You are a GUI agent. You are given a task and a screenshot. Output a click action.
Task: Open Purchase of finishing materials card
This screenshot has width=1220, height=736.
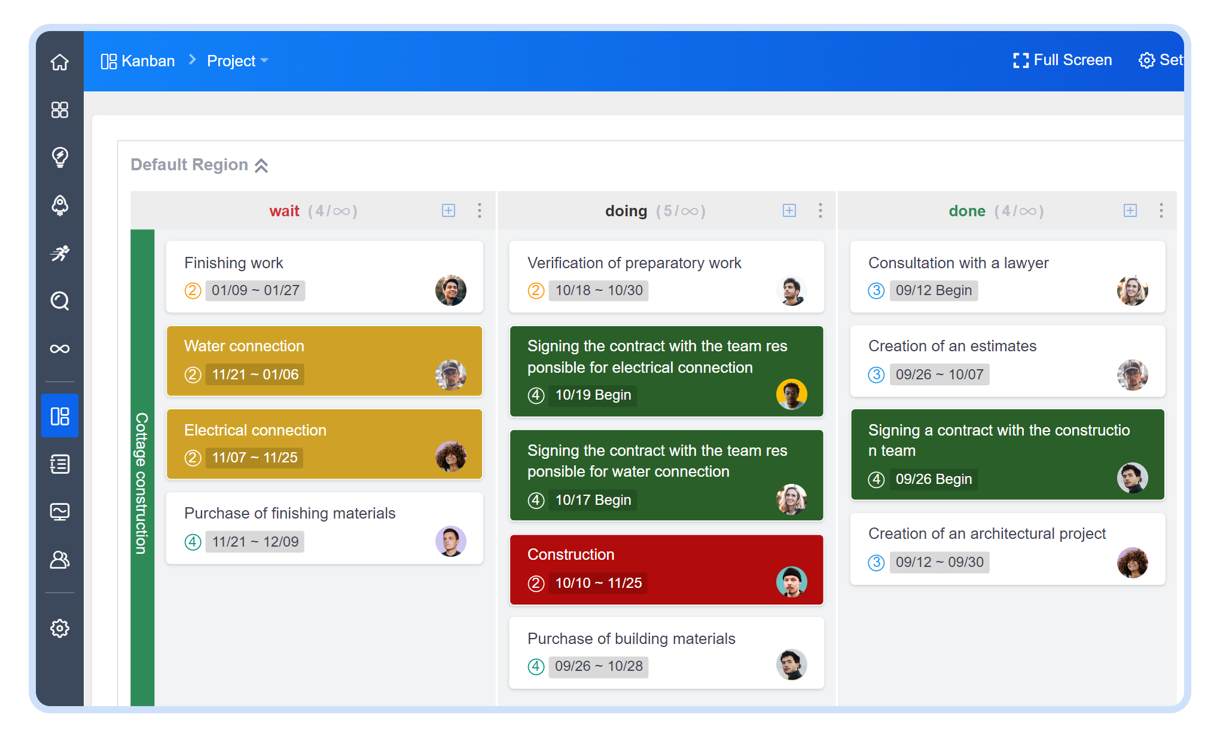[324, 528]
